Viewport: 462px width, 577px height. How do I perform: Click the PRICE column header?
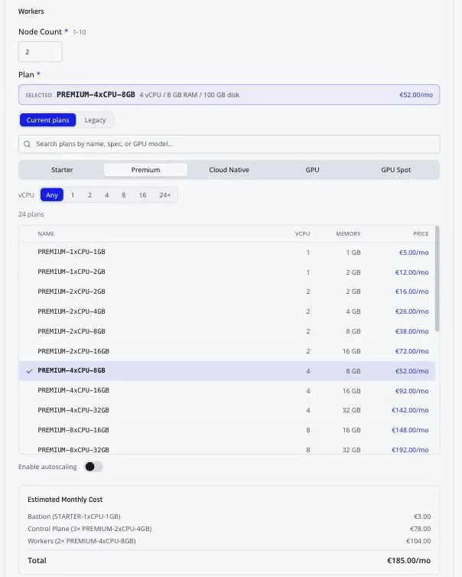point(421,233)
